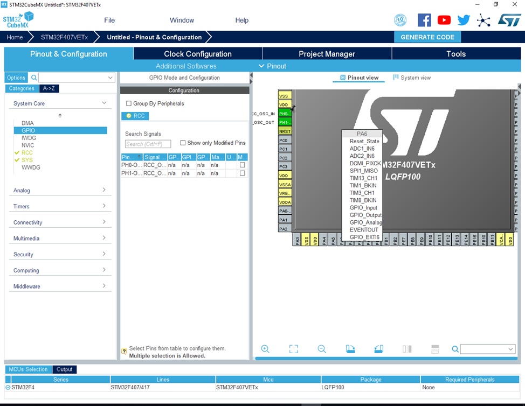Fit the chip to the pinout view

tap(294, 349)
